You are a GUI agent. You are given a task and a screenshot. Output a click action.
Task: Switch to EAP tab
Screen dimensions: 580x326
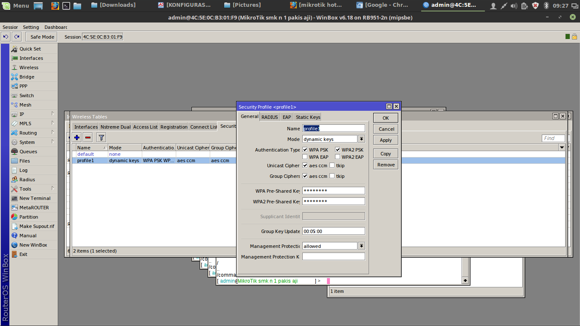pyautogui.click(x=287, y=117)
